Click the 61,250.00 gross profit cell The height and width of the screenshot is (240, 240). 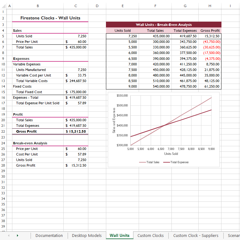210,86
